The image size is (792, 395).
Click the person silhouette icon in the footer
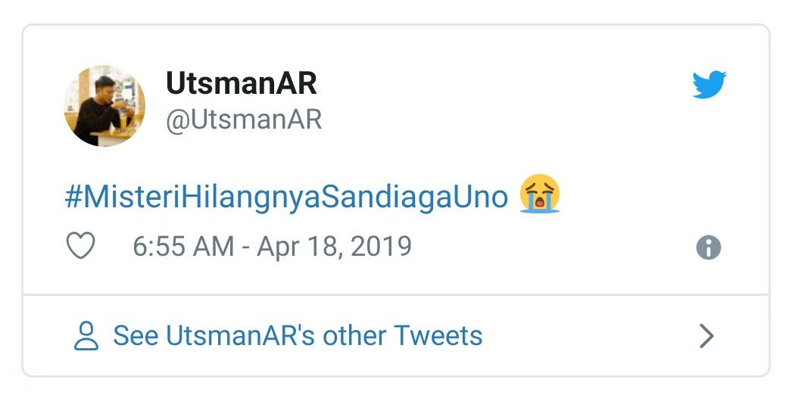point(86,335)
